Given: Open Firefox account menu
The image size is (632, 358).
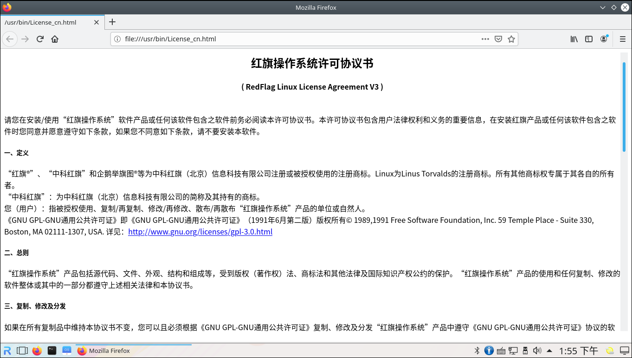Looking at the screenshot, I should [604, 39].
